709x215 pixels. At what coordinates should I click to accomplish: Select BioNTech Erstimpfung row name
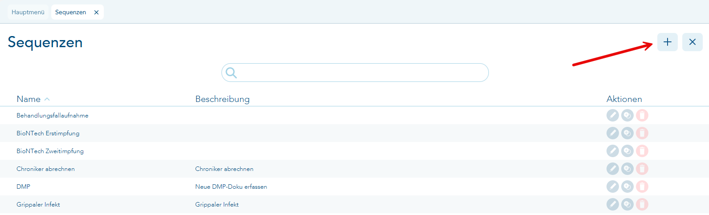pos(48,133)
